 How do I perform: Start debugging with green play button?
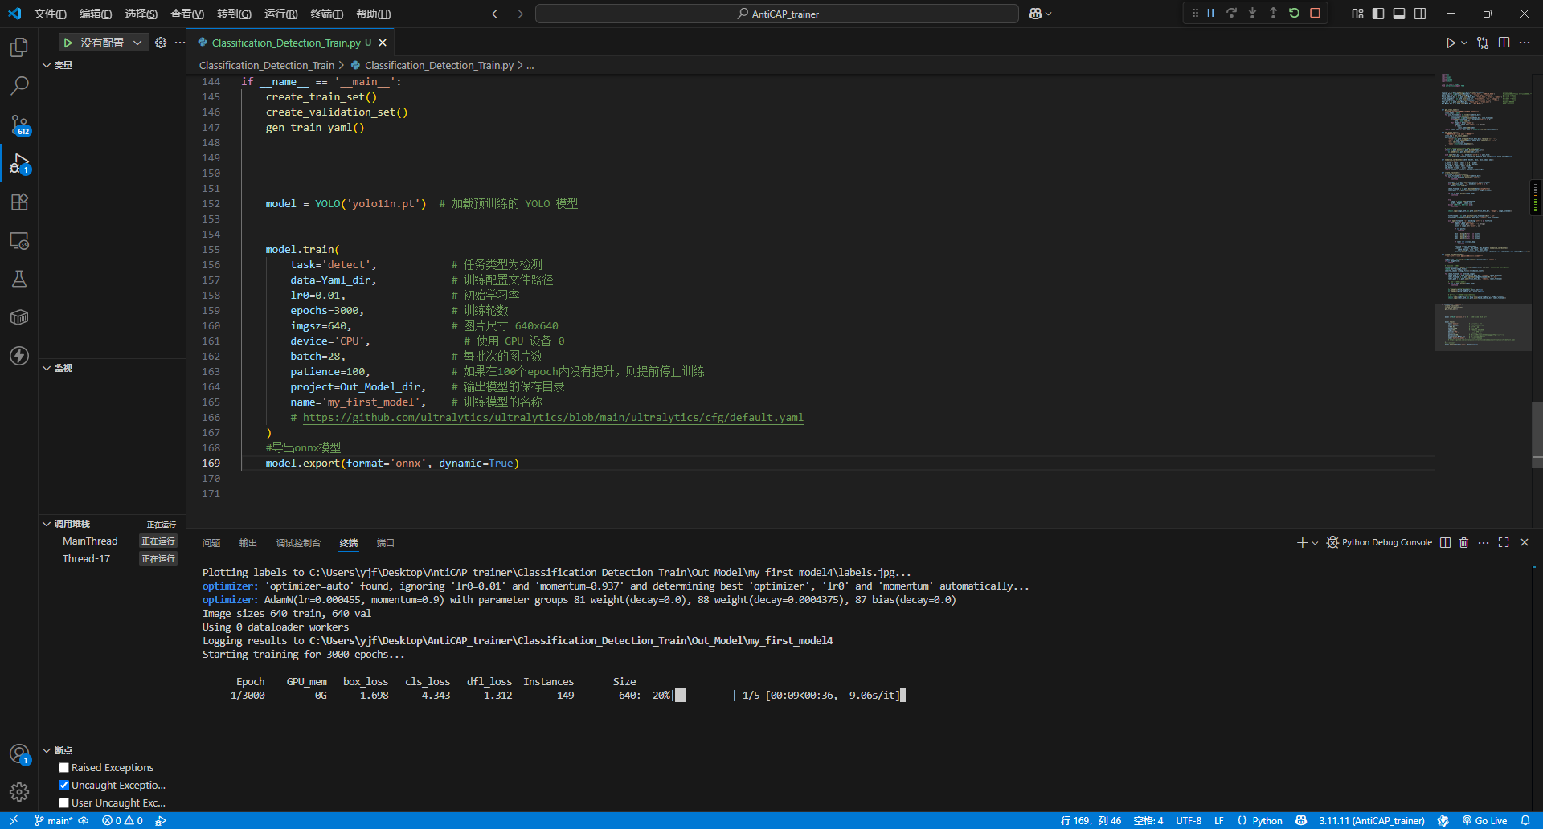coord(68,43)
